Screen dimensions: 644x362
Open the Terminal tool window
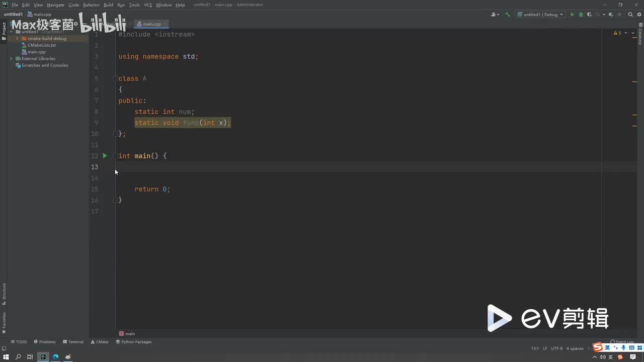73,342
